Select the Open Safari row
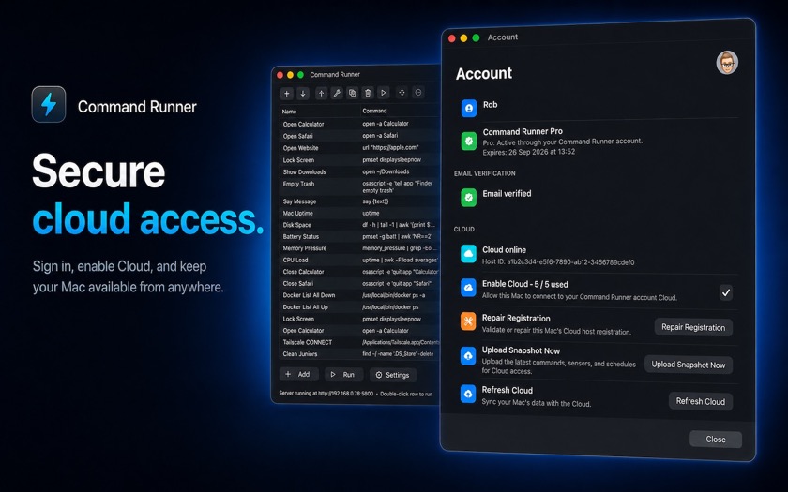This screenshot has height=492, width=788. click(x=358, y=136)
